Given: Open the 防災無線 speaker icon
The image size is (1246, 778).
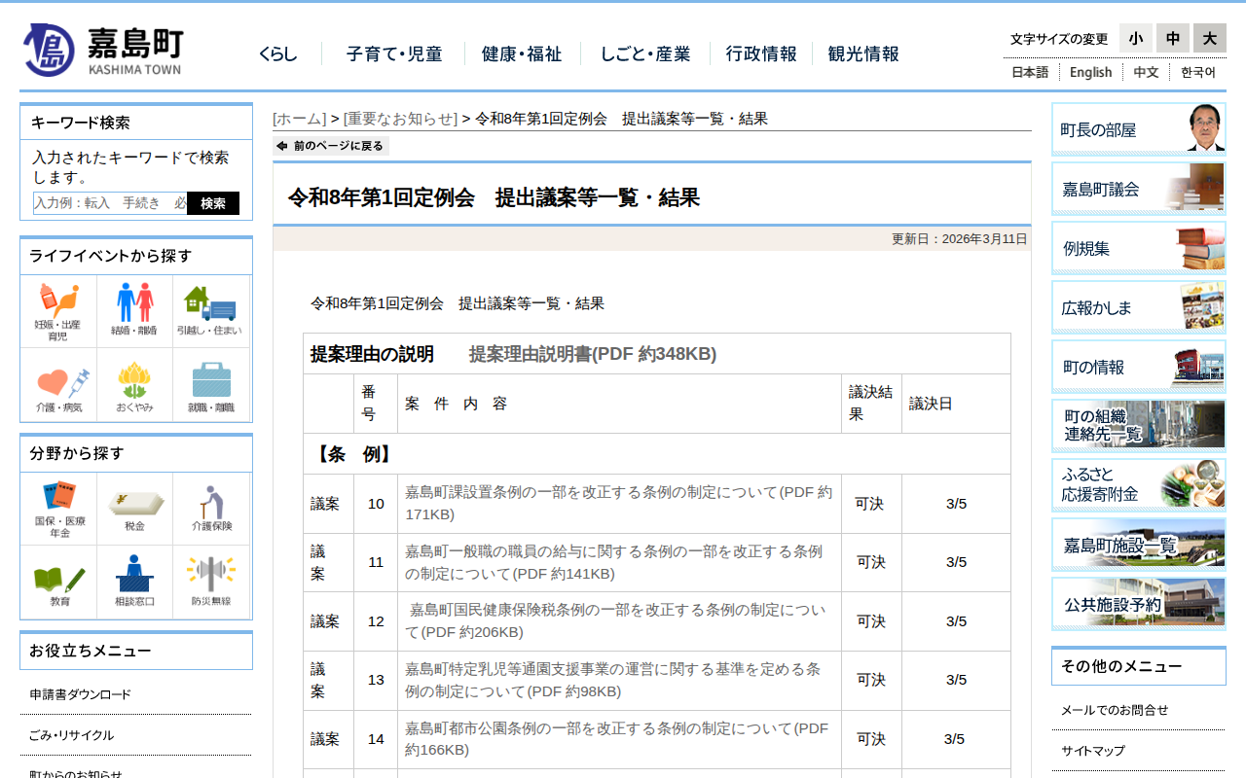Looking at the screenshot, I should (x=211, y=582).
